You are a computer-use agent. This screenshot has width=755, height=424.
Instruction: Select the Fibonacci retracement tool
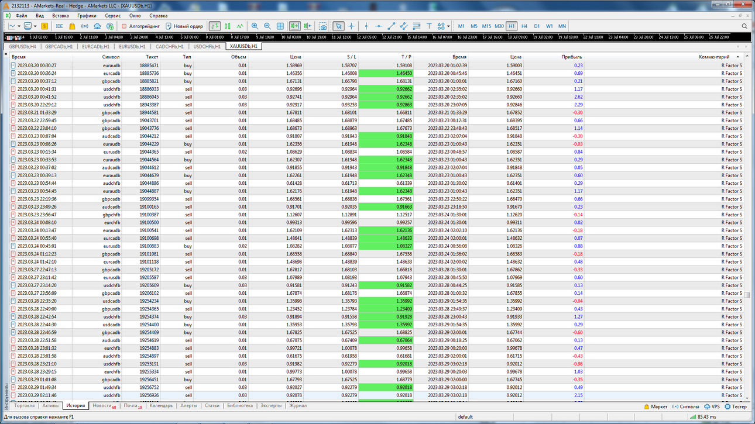pyautogui.click(x=417, y=26)
